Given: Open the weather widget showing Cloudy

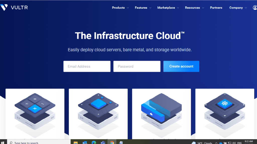Looking at the screenshot, I should [202, 143].
